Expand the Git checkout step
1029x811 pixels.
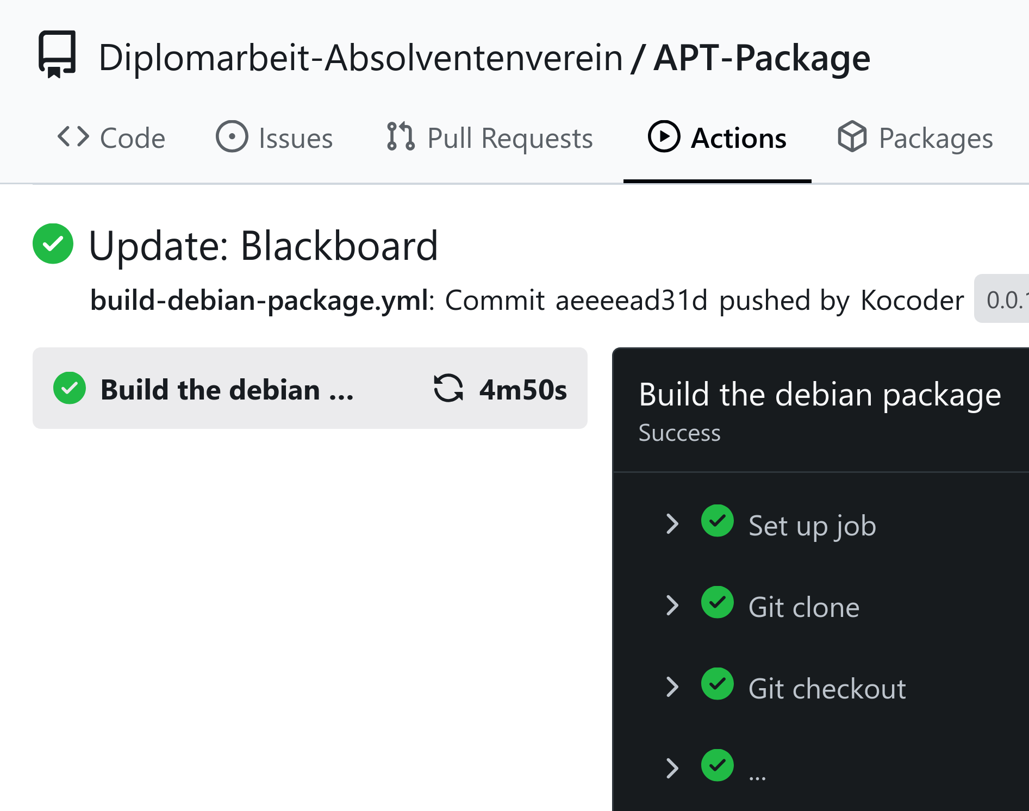pos(672,687)
